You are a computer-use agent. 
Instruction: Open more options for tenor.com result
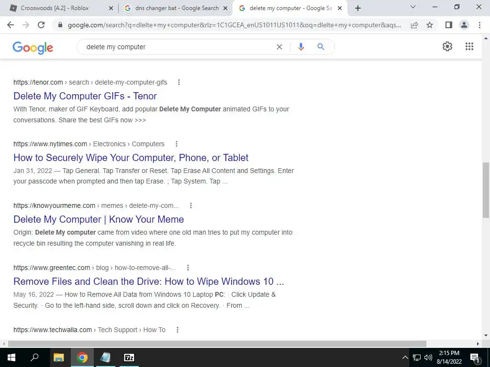click(179, 82)
